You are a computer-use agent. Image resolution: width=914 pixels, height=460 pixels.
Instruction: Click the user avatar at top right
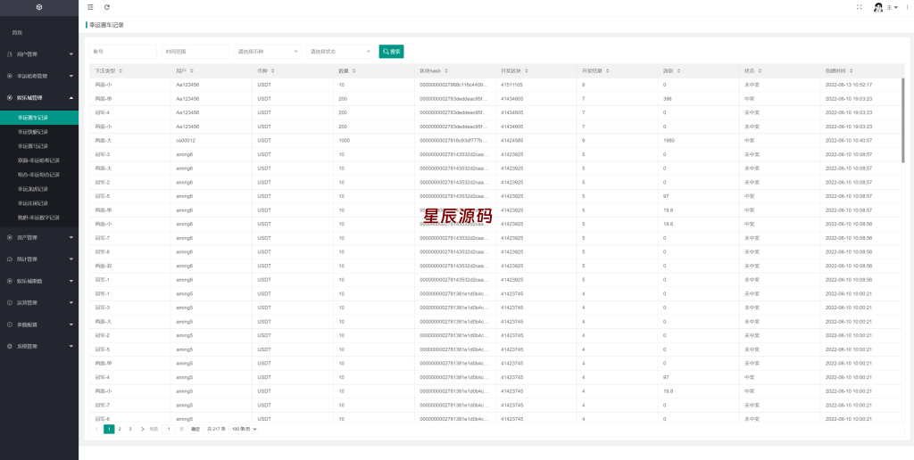[x=878, y=7]
